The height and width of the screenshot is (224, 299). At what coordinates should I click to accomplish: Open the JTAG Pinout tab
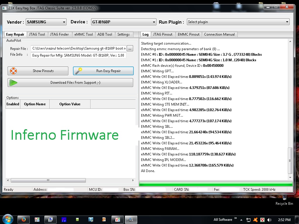click(x=163, y=34)
